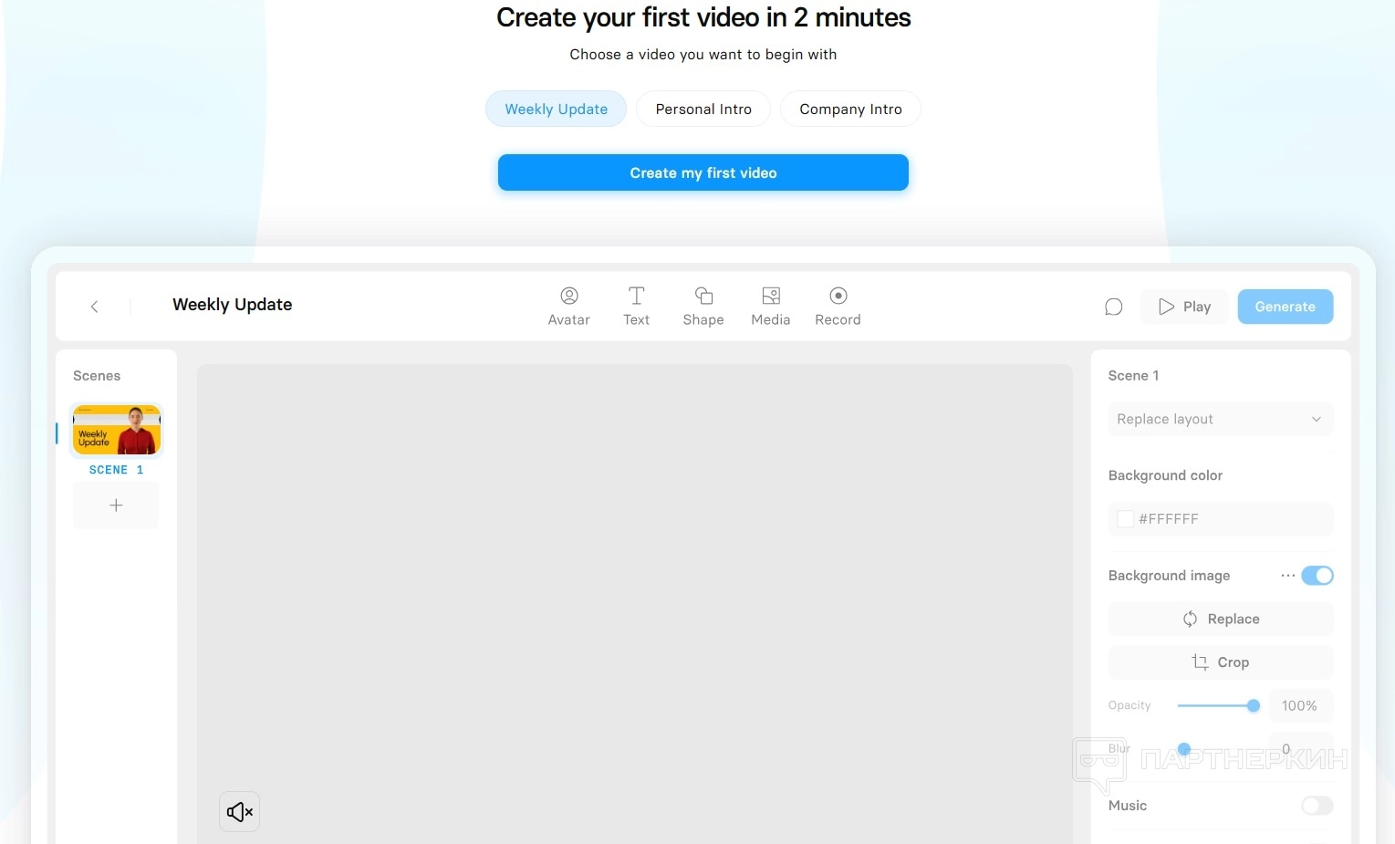The image size is (1395, 844).
Task: Click Create my first video
Action: [x=703, y=172]
